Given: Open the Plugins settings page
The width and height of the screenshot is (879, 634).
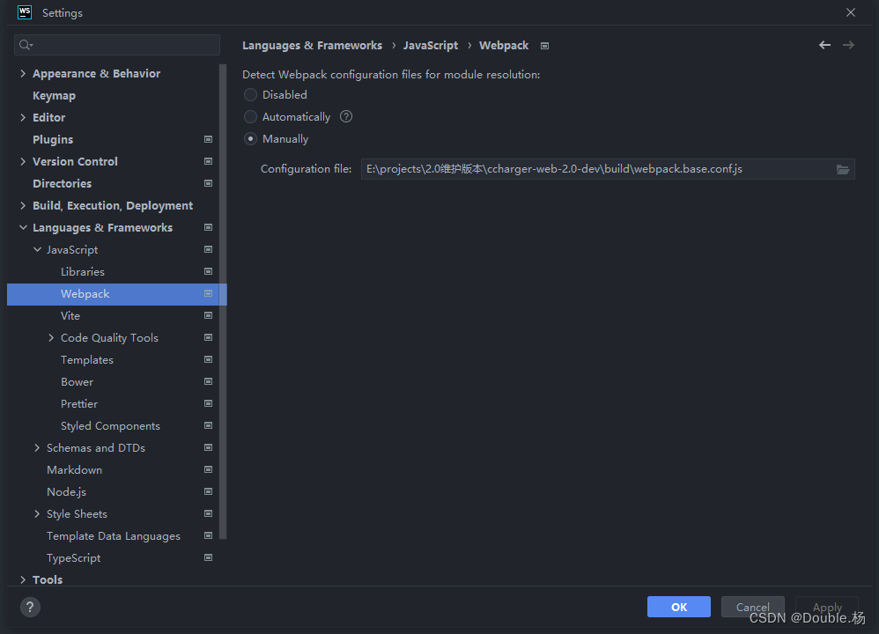Looking at the screenshot, I should point(53,140).
